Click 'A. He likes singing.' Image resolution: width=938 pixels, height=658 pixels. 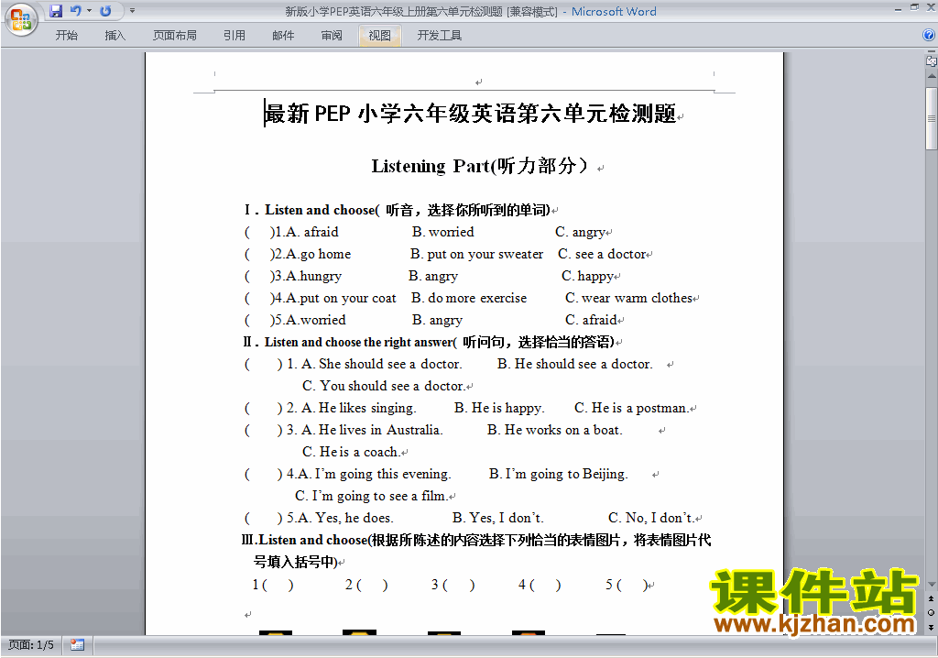[359, 409]
